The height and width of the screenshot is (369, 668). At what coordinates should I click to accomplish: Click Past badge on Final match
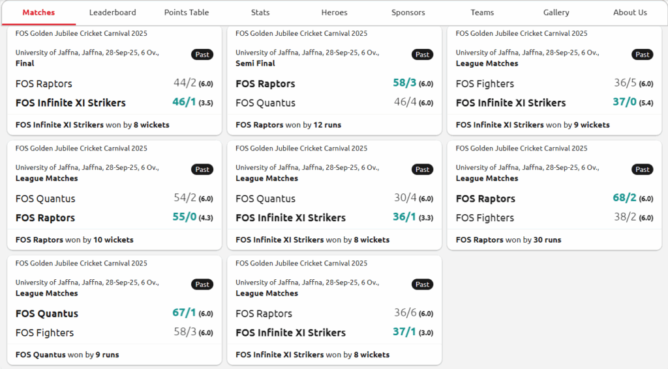point(202,55)
